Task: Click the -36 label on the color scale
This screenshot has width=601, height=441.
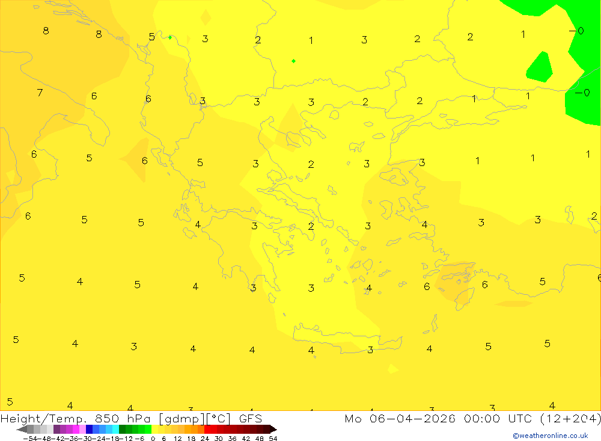Action: pos(72,439)
